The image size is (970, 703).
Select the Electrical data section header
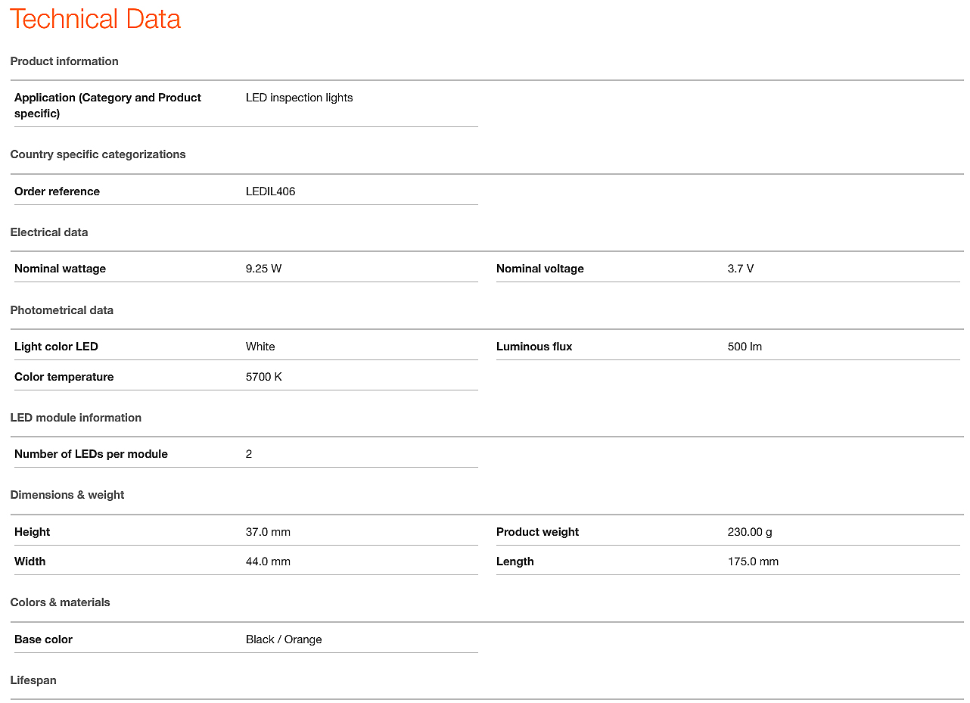[x=49, y=232]
